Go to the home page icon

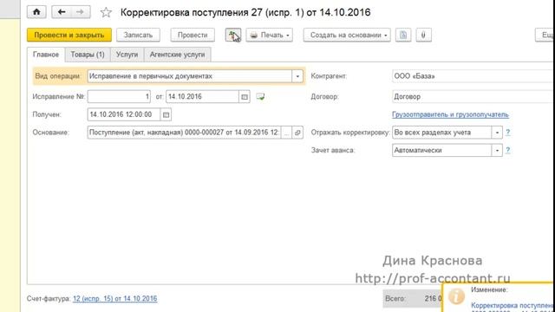click(36, 12)
